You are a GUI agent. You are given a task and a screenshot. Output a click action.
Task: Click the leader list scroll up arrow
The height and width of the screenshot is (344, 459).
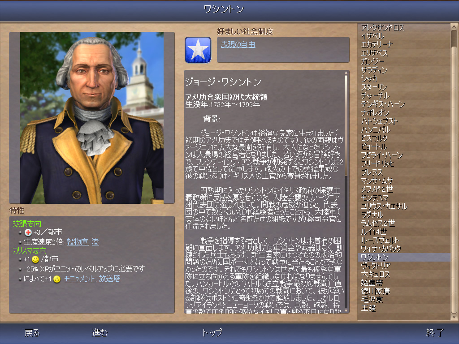[454, 27]
